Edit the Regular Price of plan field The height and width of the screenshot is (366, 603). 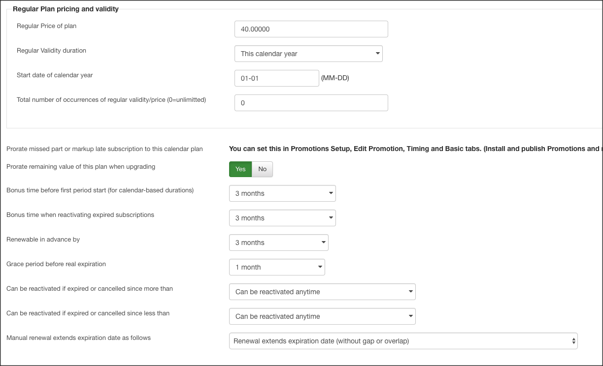tap(311, 29)
